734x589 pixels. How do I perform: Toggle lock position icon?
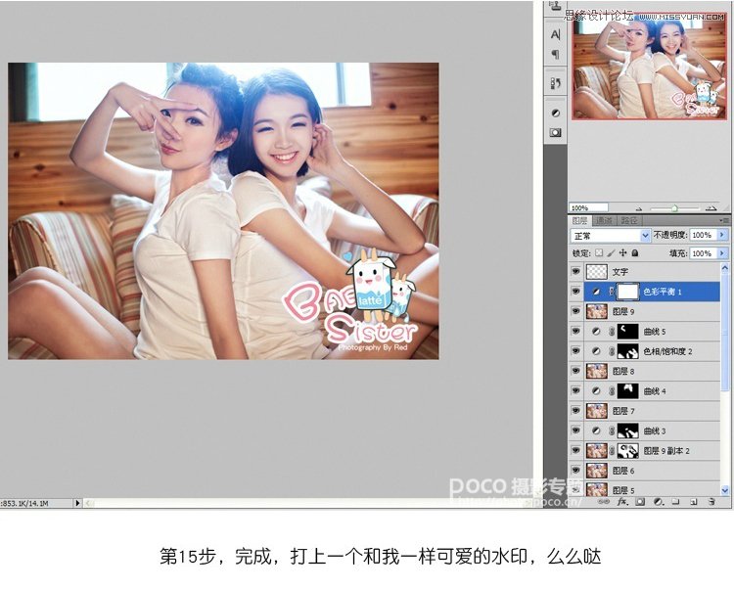click(x=623, y=253)
